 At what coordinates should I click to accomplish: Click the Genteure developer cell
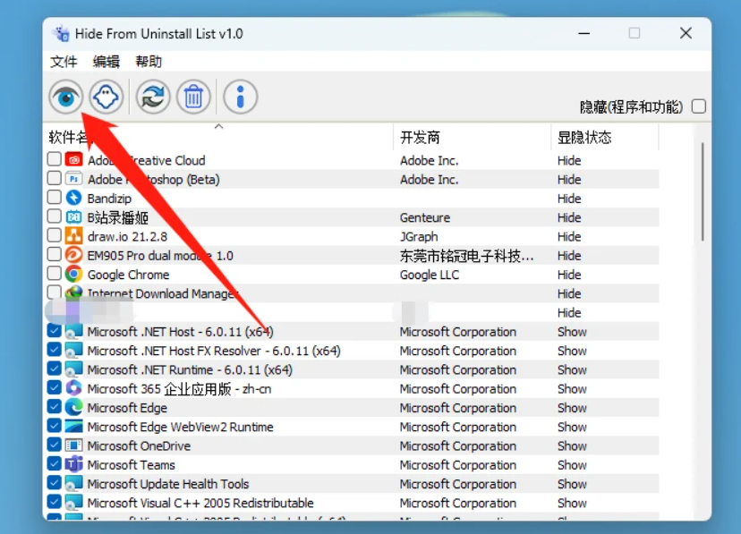point(425,217)
